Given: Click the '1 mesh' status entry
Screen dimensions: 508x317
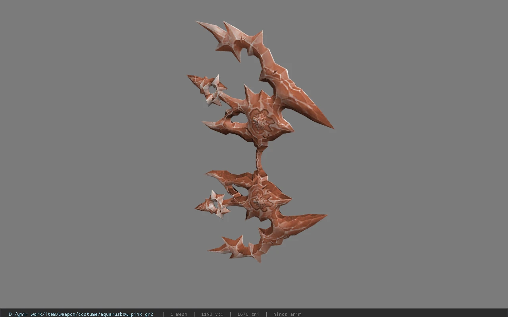Looking at the screenshot, I should click(x=179, y=314).
